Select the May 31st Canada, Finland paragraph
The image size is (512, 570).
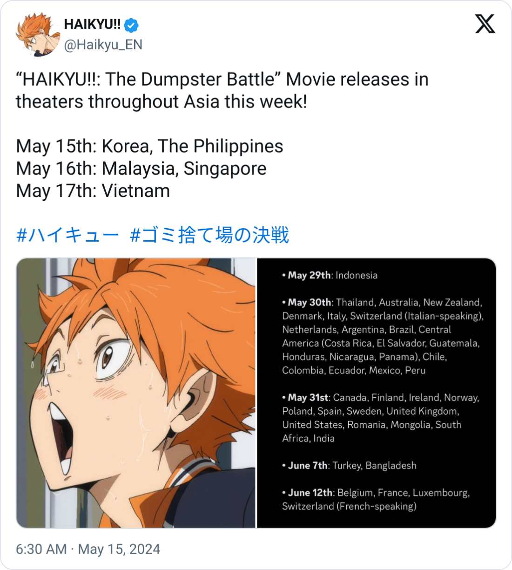[381, 418]
